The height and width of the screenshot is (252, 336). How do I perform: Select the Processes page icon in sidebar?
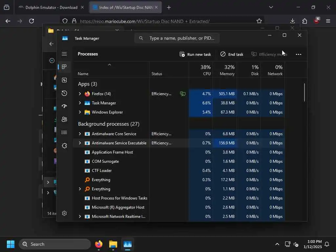[64, 67]
